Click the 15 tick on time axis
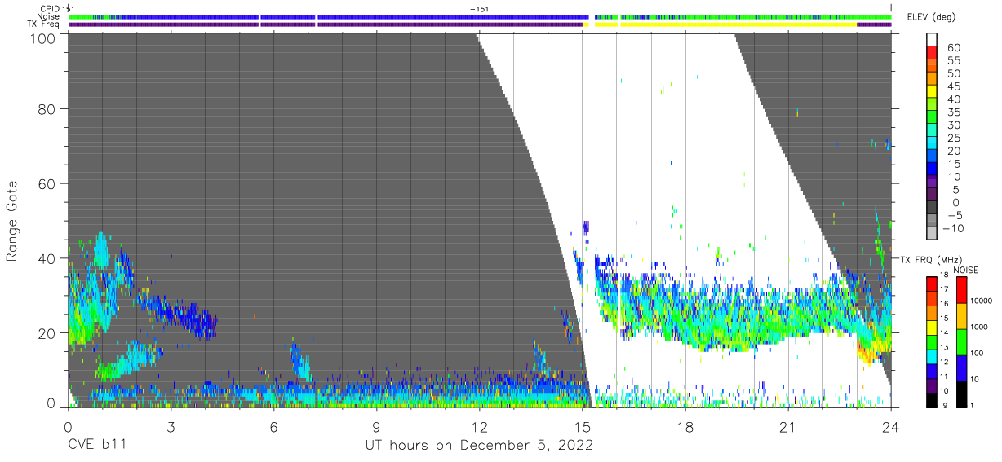 point(582,426)
